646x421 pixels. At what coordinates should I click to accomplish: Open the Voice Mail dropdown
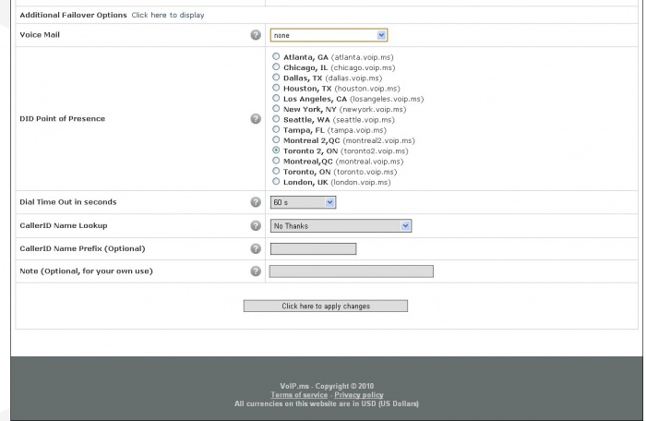[x=329, y=35]
